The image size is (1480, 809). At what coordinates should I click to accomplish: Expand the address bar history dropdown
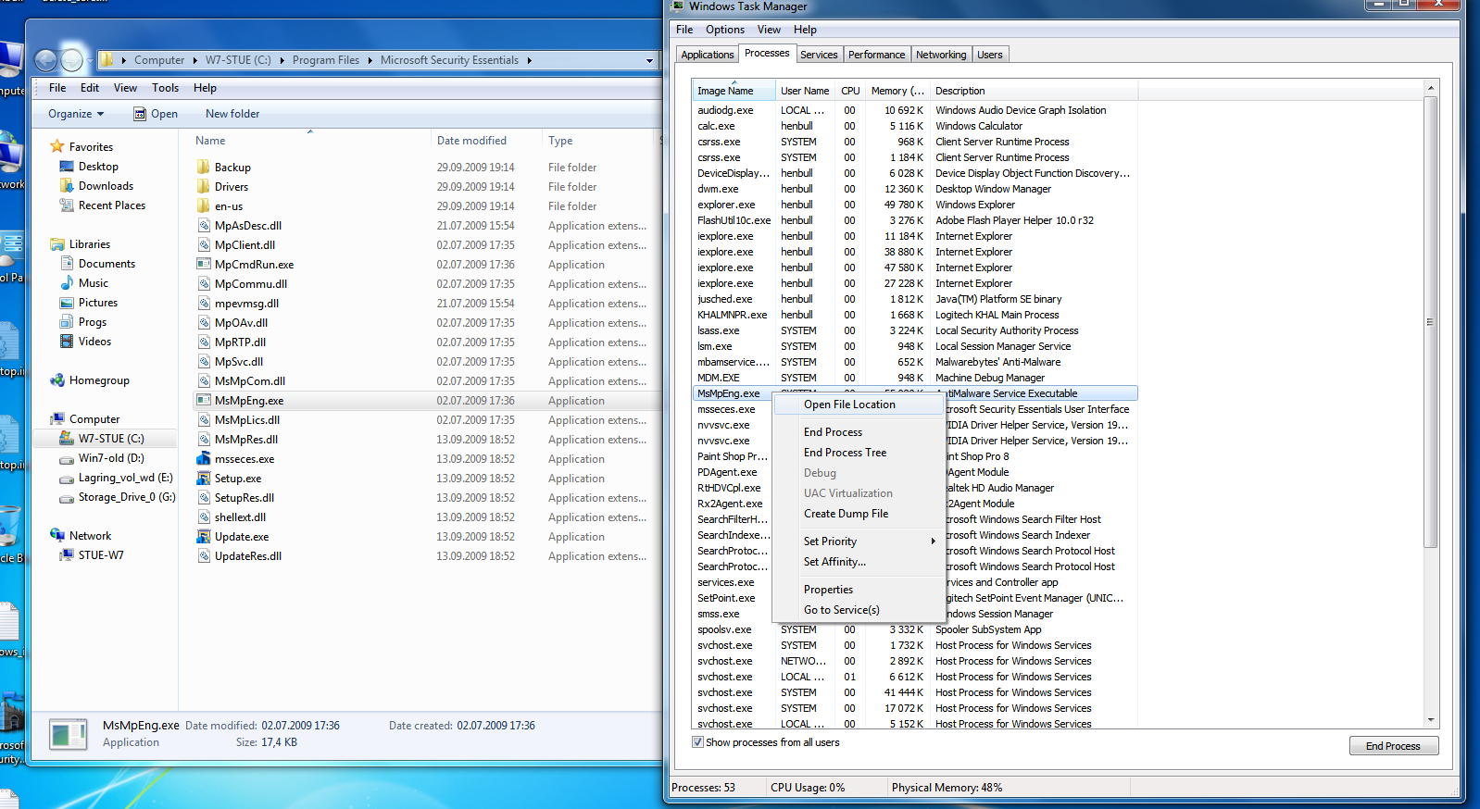coord(649,60)
